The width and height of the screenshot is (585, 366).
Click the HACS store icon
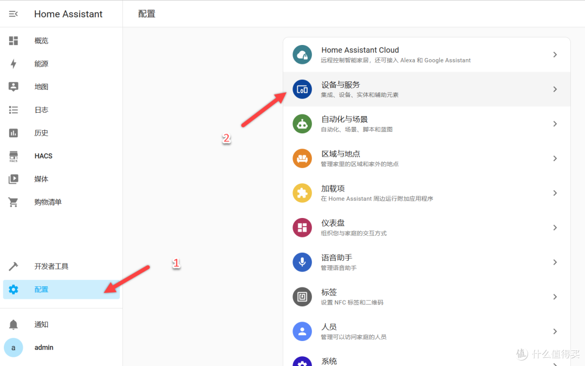(14, 156)
